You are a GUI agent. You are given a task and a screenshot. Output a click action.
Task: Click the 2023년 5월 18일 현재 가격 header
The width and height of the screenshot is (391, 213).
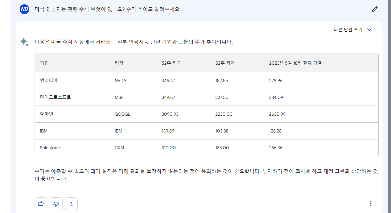295,63
